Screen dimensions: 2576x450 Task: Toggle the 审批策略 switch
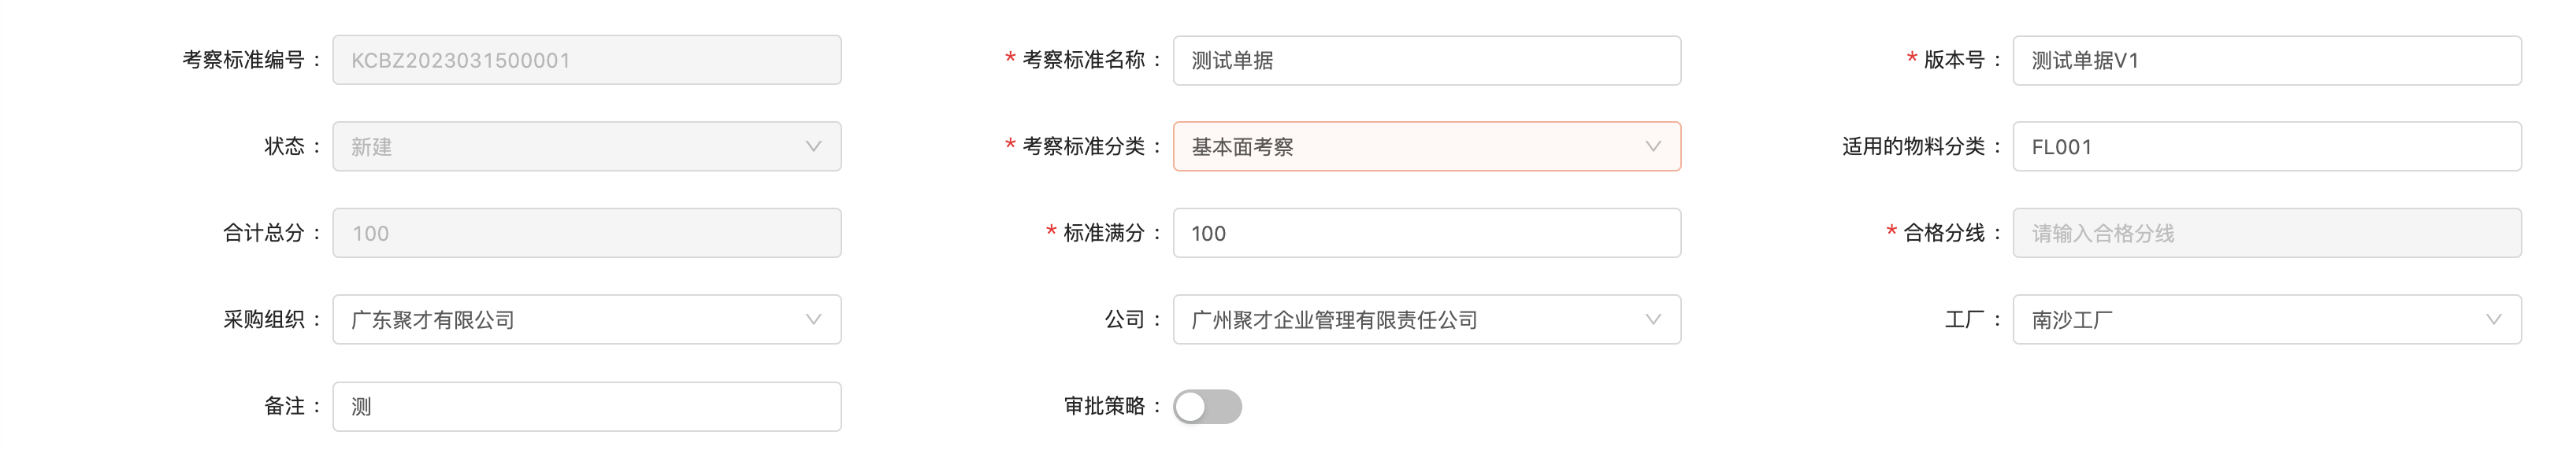[1207, 406]
